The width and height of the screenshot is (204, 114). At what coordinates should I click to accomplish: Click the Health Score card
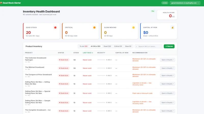[x=167, y=15]
